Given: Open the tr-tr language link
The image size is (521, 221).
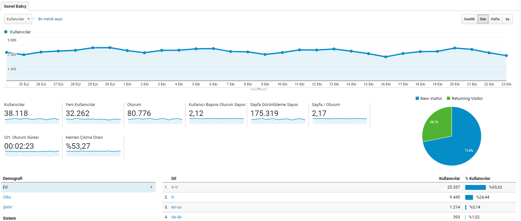Looking at the screenshot, I should [x=175, y=187].
